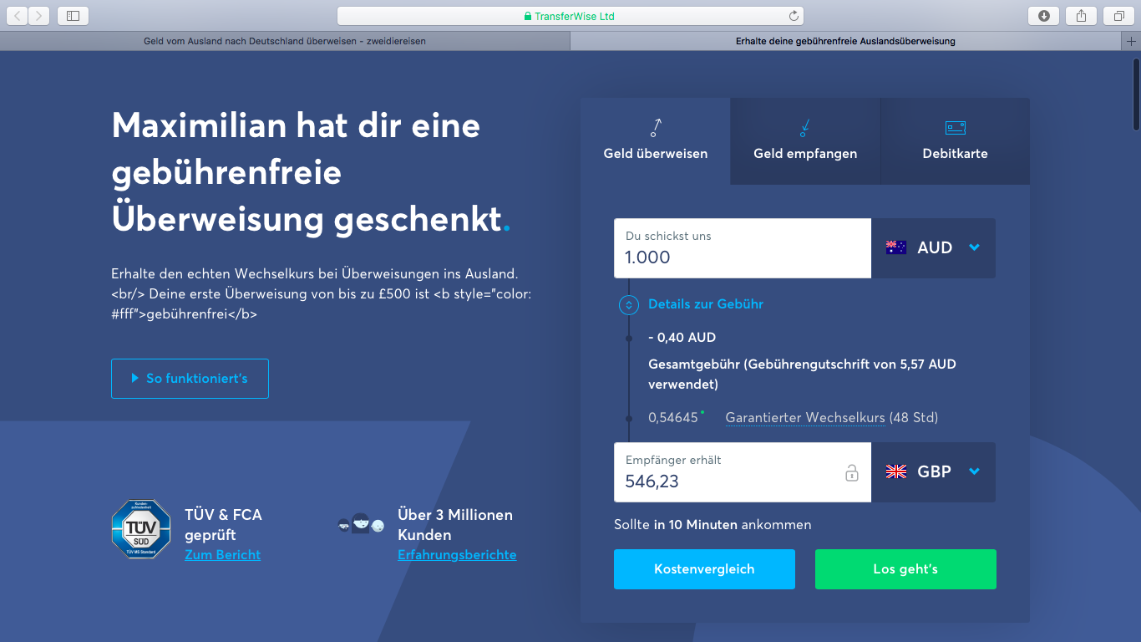Click the 'Empfänger erhält' amount field
The width and height of the screenshot is (1141, 642).
[743, 472]
